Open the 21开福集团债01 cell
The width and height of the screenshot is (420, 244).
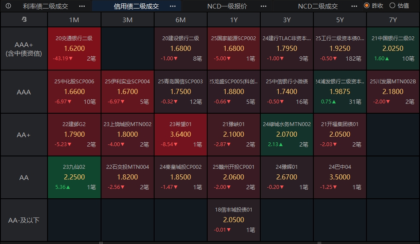(340, 135)
